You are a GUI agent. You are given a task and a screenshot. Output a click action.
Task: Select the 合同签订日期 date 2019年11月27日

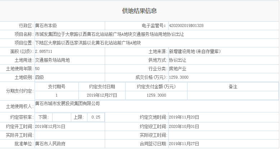184,144
